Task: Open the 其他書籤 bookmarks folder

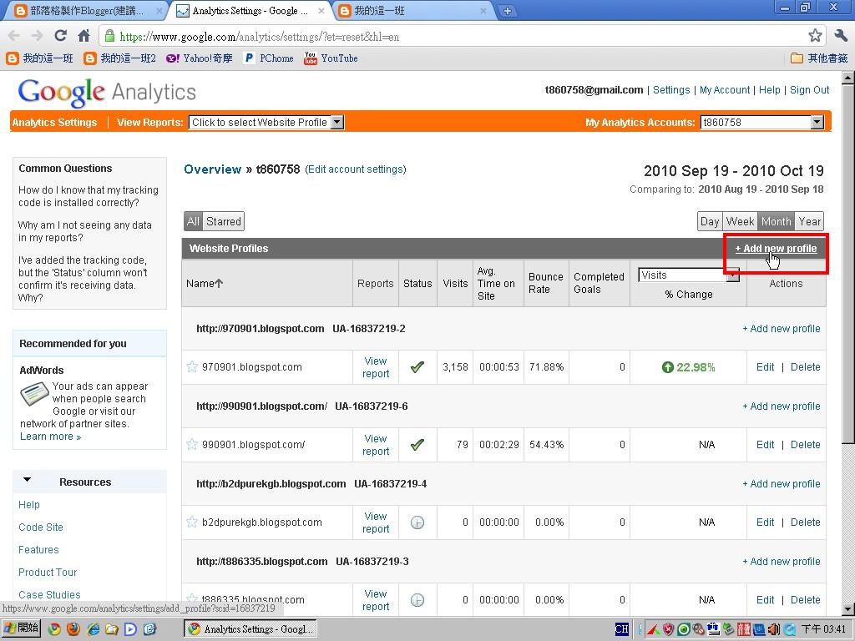Action: 819,58
